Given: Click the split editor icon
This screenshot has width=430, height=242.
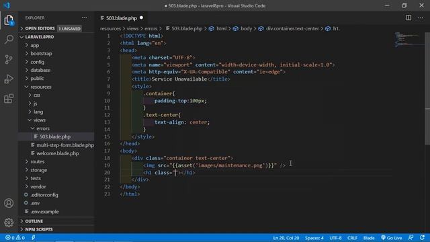Looking at the screenshot, I should coord(408,18).
